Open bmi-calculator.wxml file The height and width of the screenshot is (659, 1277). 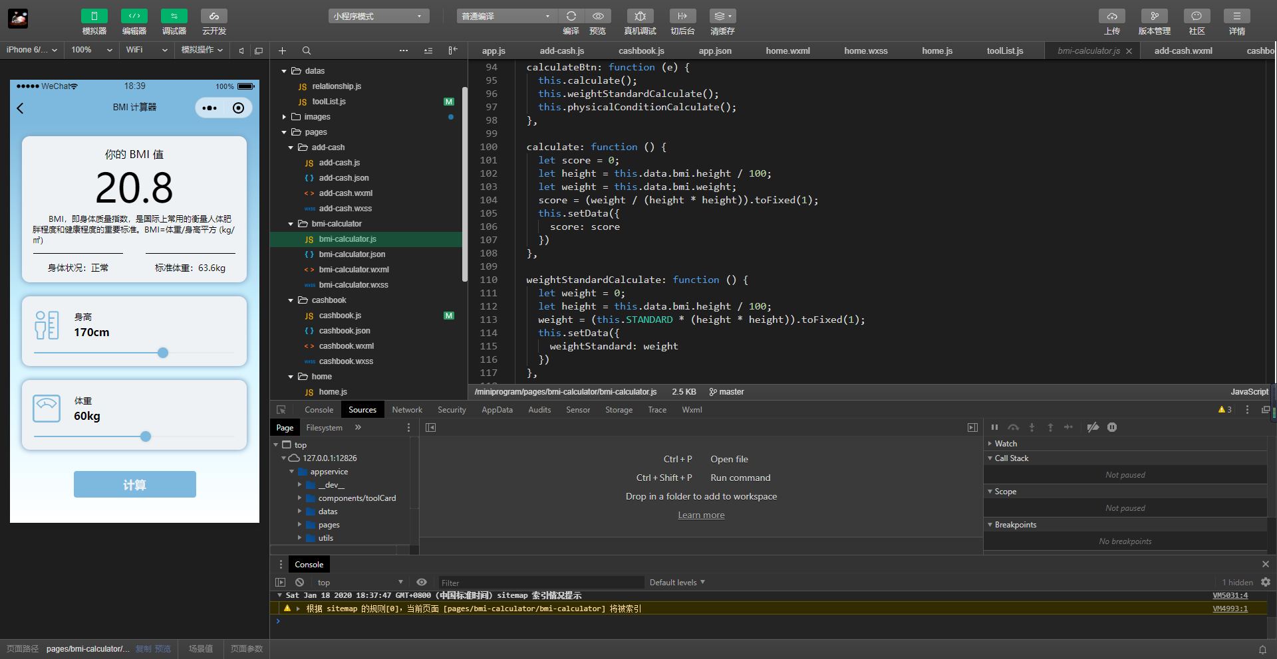[x=354, y=270]
